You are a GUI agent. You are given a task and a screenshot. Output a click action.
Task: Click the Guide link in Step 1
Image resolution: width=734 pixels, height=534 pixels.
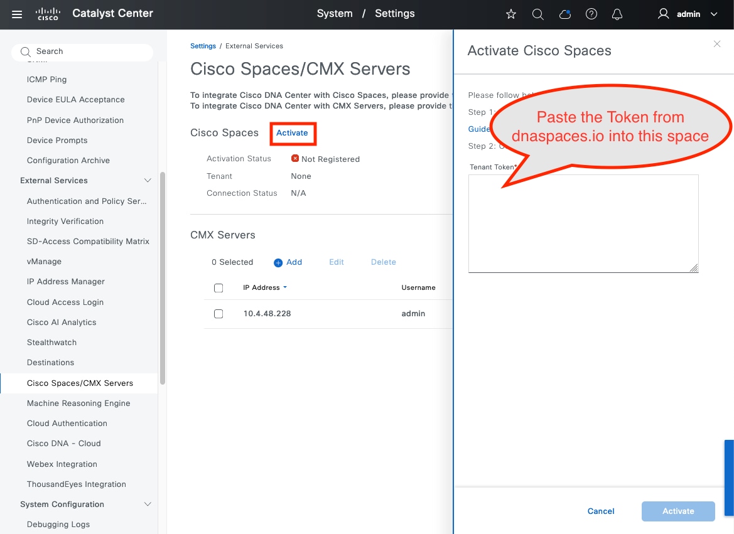click(x=479, y=129)
